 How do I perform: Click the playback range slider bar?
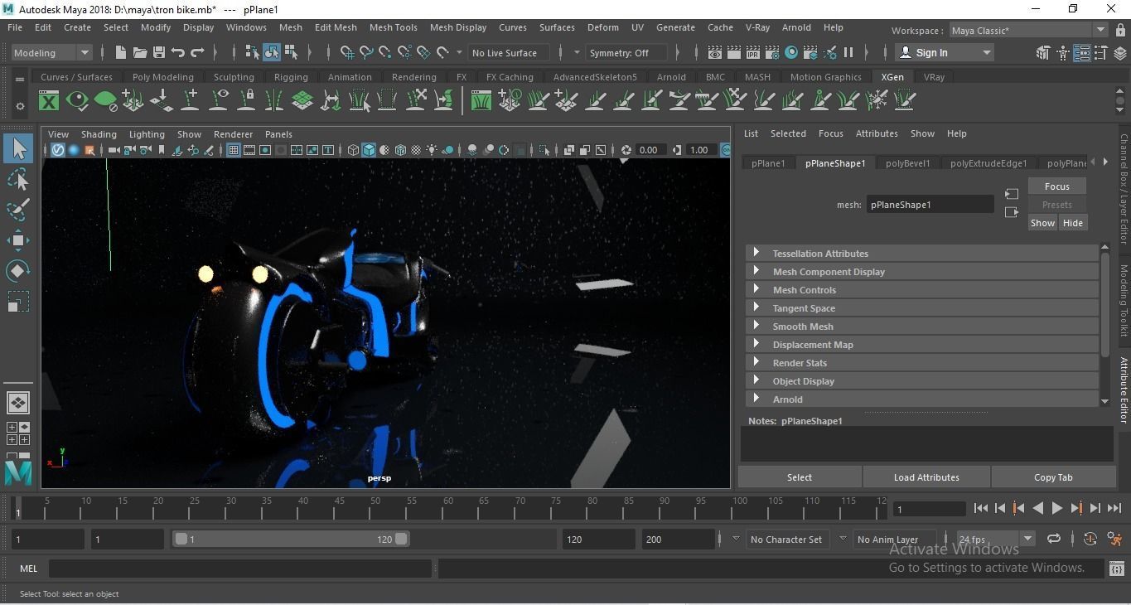(291, 539)
